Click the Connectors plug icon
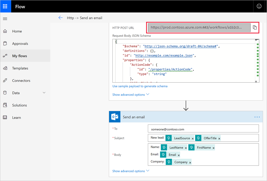 point(5,80)
